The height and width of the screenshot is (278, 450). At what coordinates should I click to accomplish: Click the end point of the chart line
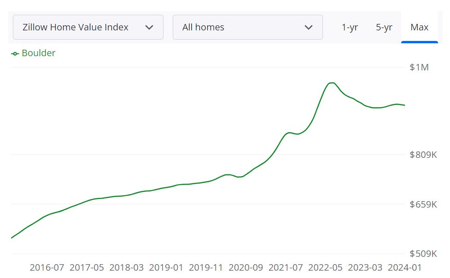click(x=404, y=105)
